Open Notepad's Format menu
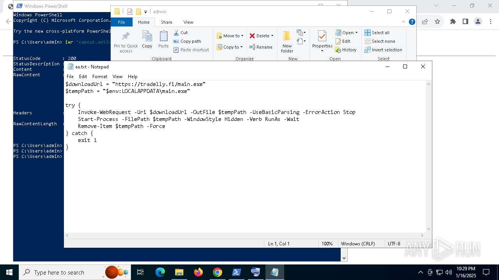Screen dimensions: 499x280 pos(100,77)
